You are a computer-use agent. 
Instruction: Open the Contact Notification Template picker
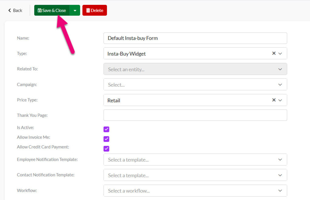coord(280,175)
